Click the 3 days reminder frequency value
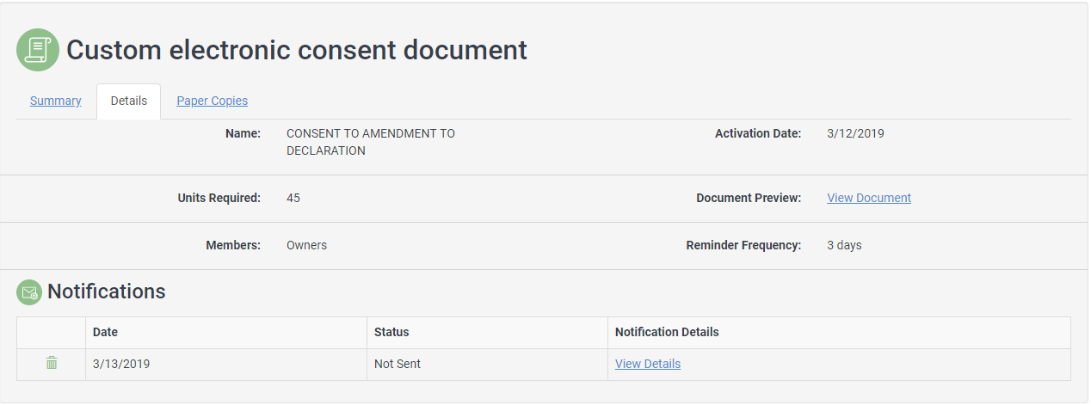 (844, 245)
